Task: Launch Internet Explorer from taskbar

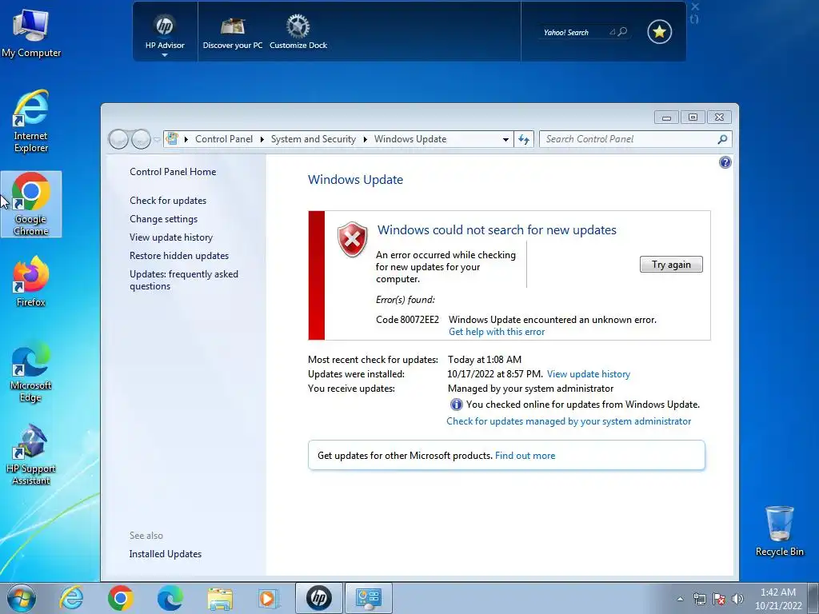Action: (71, 598)
